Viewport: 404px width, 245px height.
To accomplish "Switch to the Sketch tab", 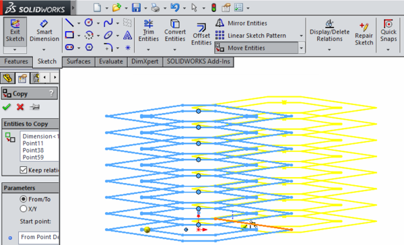I will [x=47, y=61].
